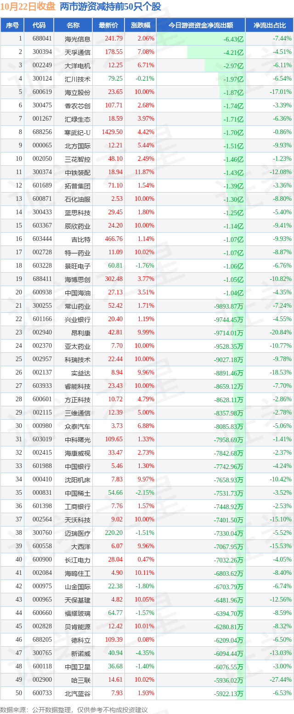Select stock name 工商银行
The width and height of the screenshot is (294, 714).
tap(78, 506)
